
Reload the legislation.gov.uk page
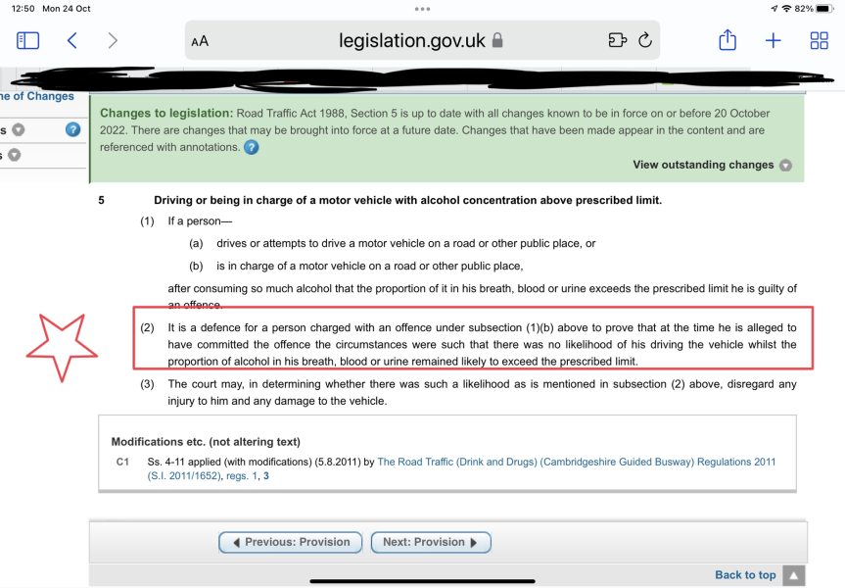[x=644, y=40]
